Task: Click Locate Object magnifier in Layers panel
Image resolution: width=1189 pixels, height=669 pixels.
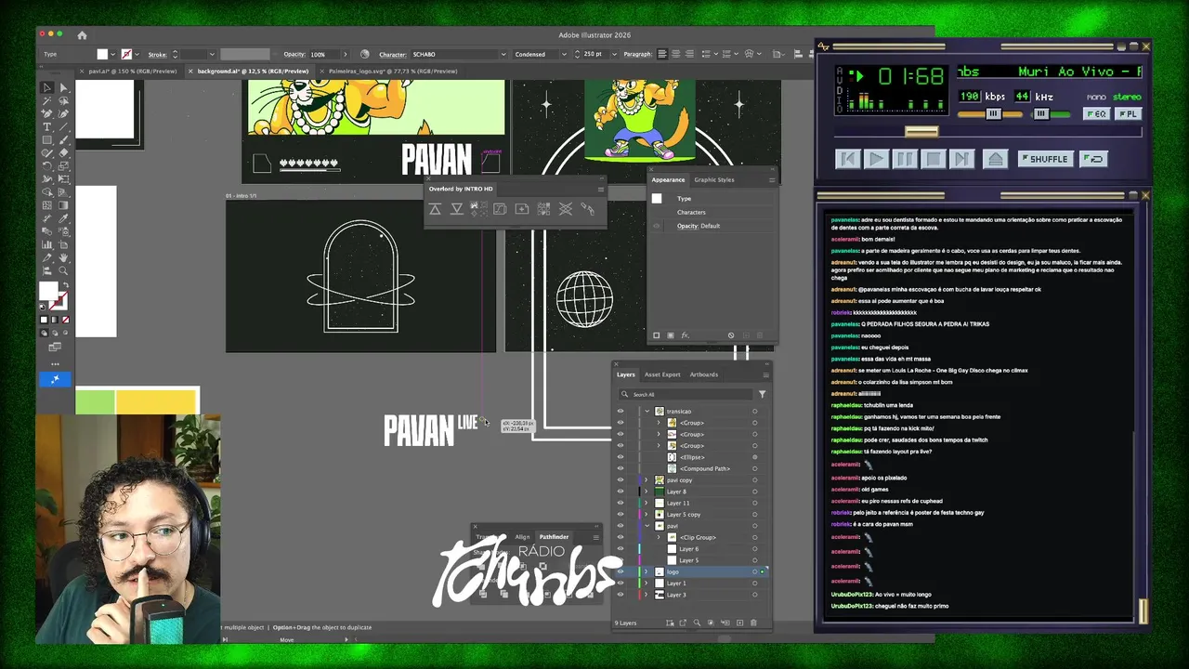Action: [697, 623]
